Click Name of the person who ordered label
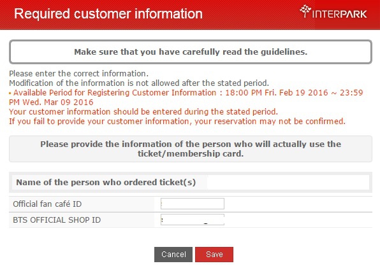This screenshot has height=266, width=380. [x=106, y=183]
